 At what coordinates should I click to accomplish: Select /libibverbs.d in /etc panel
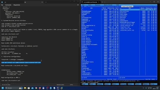(100, 74)
